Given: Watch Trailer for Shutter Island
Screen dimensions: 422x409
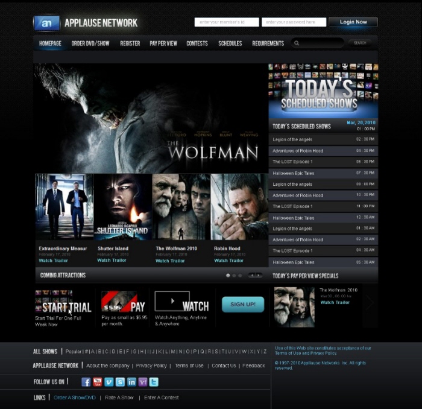Looking at the screenshot, I should [x=112, y=260].
